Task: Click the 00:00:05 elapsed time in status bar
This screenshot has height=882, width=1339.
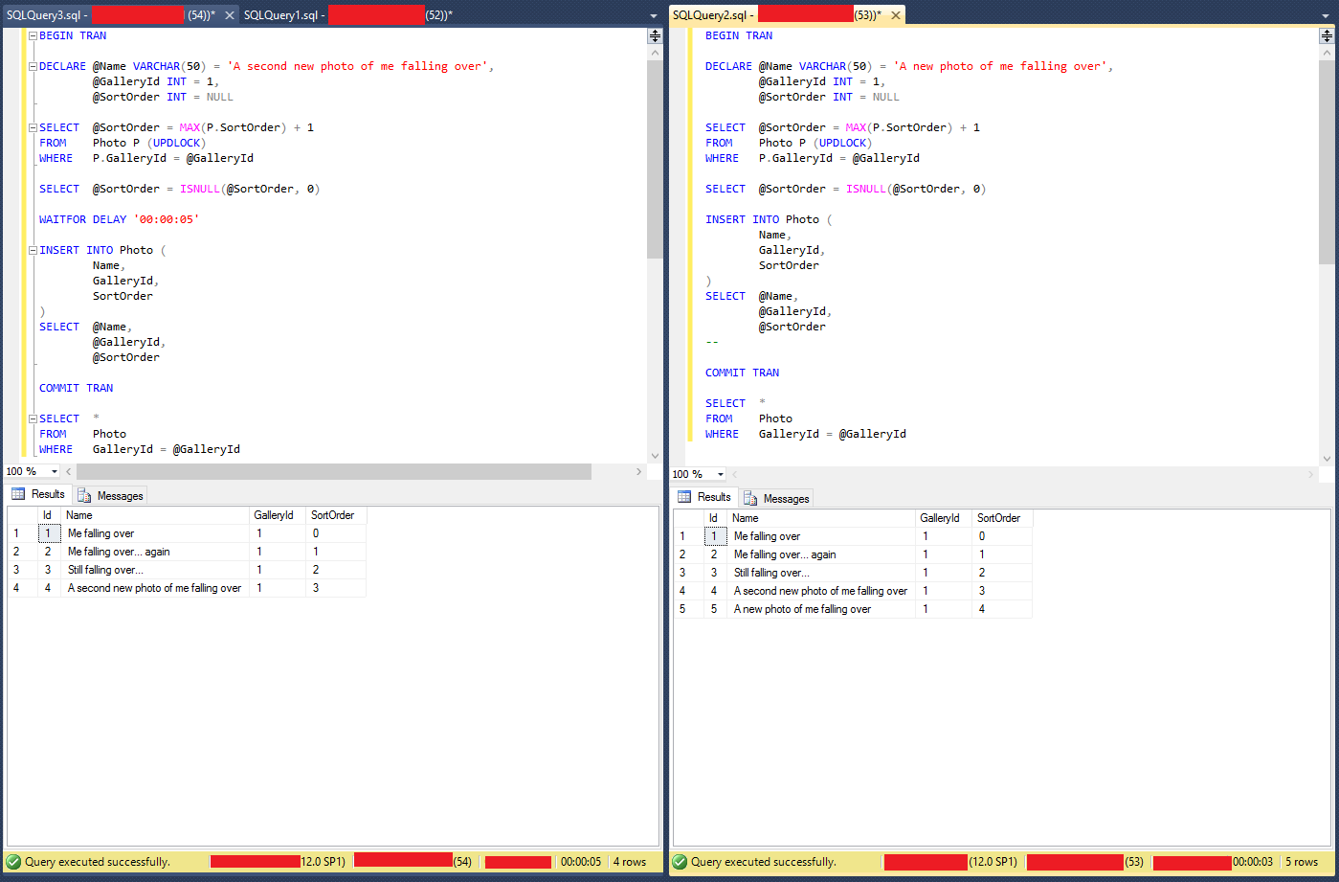Action: point(581,862)
